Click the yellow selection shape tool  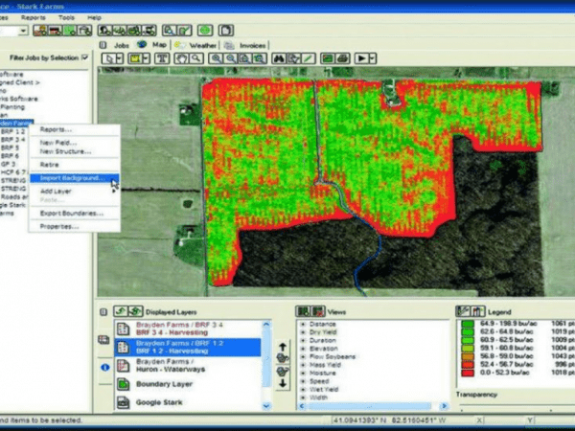pos(134,58)
